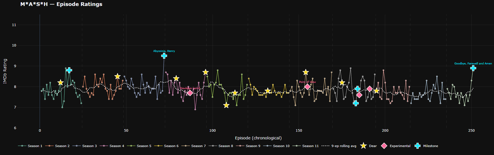Toggle the Season 1 legend entry

coord(30,146)
